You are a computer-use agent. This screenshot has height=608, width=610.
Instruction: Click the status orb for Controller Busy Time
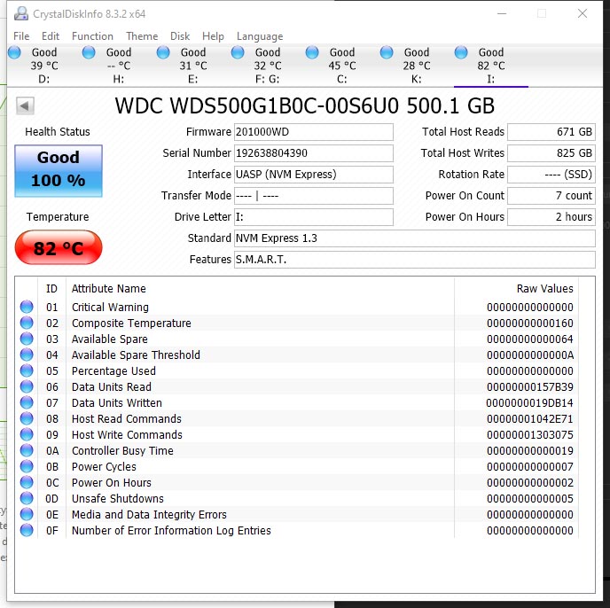click(x=27, y=450)
